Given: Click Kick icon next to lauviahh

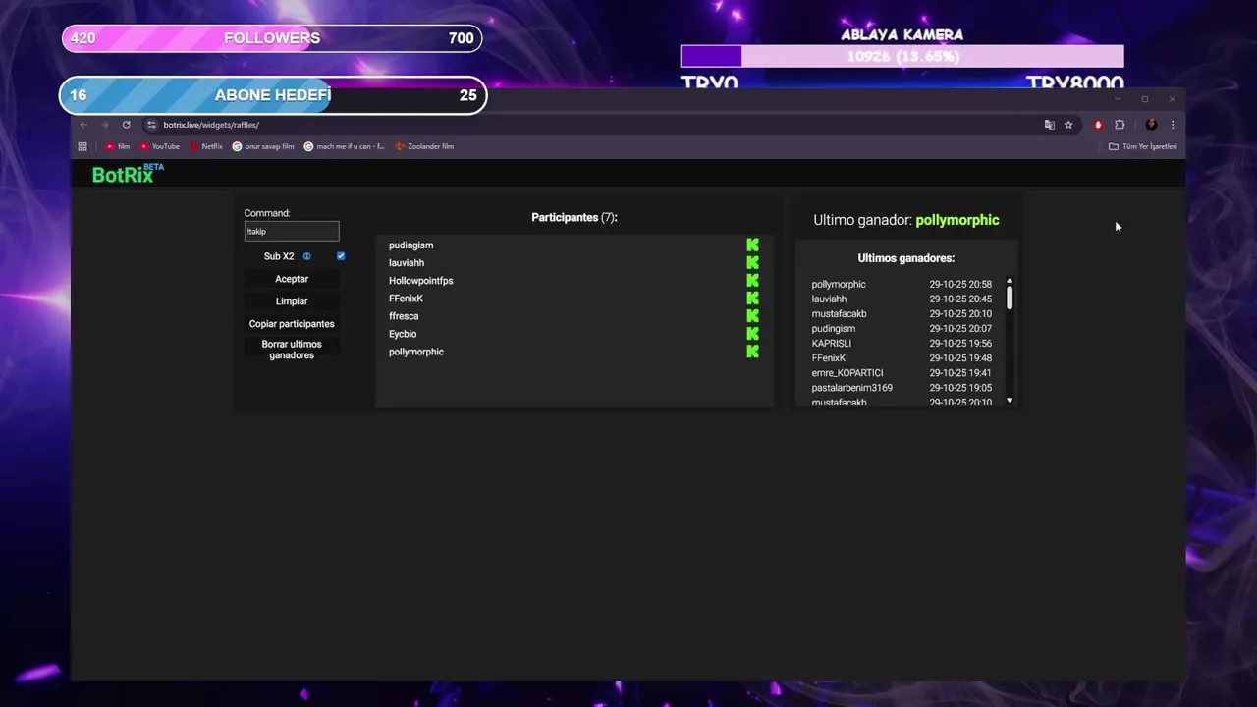Looking at the screenshot, I should [752, 263].
